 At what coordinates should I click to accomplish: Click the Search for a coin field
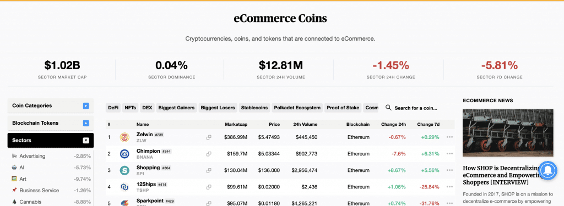click(416, 108)
